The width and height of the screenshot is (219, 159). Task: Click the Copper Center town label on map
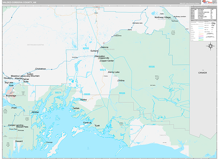click(x=107, y=61)
